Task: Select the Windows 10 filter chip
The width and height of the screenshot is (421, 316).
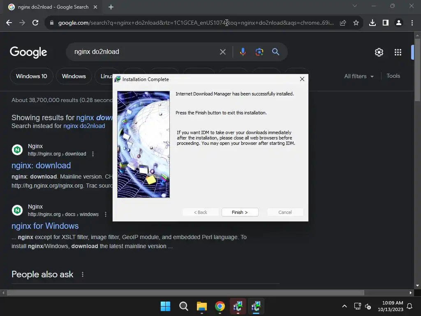Action: coord(31,76)
